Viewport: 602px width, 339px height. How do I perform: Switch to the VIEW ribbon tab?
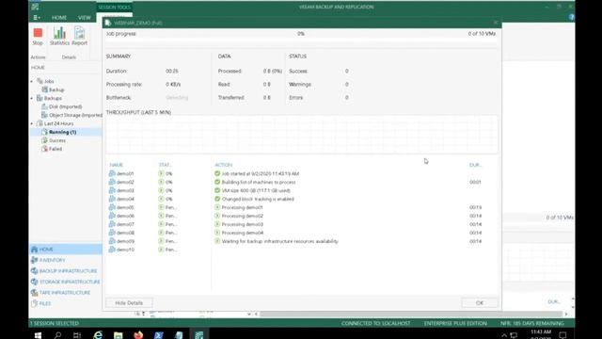(84, 18)
